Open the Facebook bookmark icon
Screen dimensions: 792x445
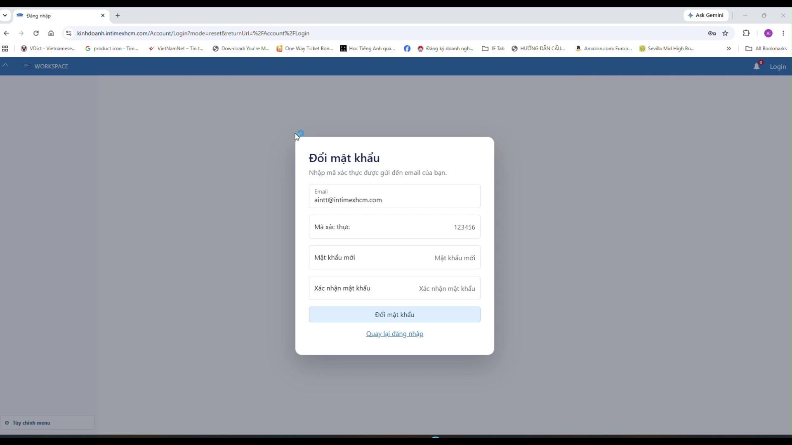pyautogui.click(x=407, y=49)
